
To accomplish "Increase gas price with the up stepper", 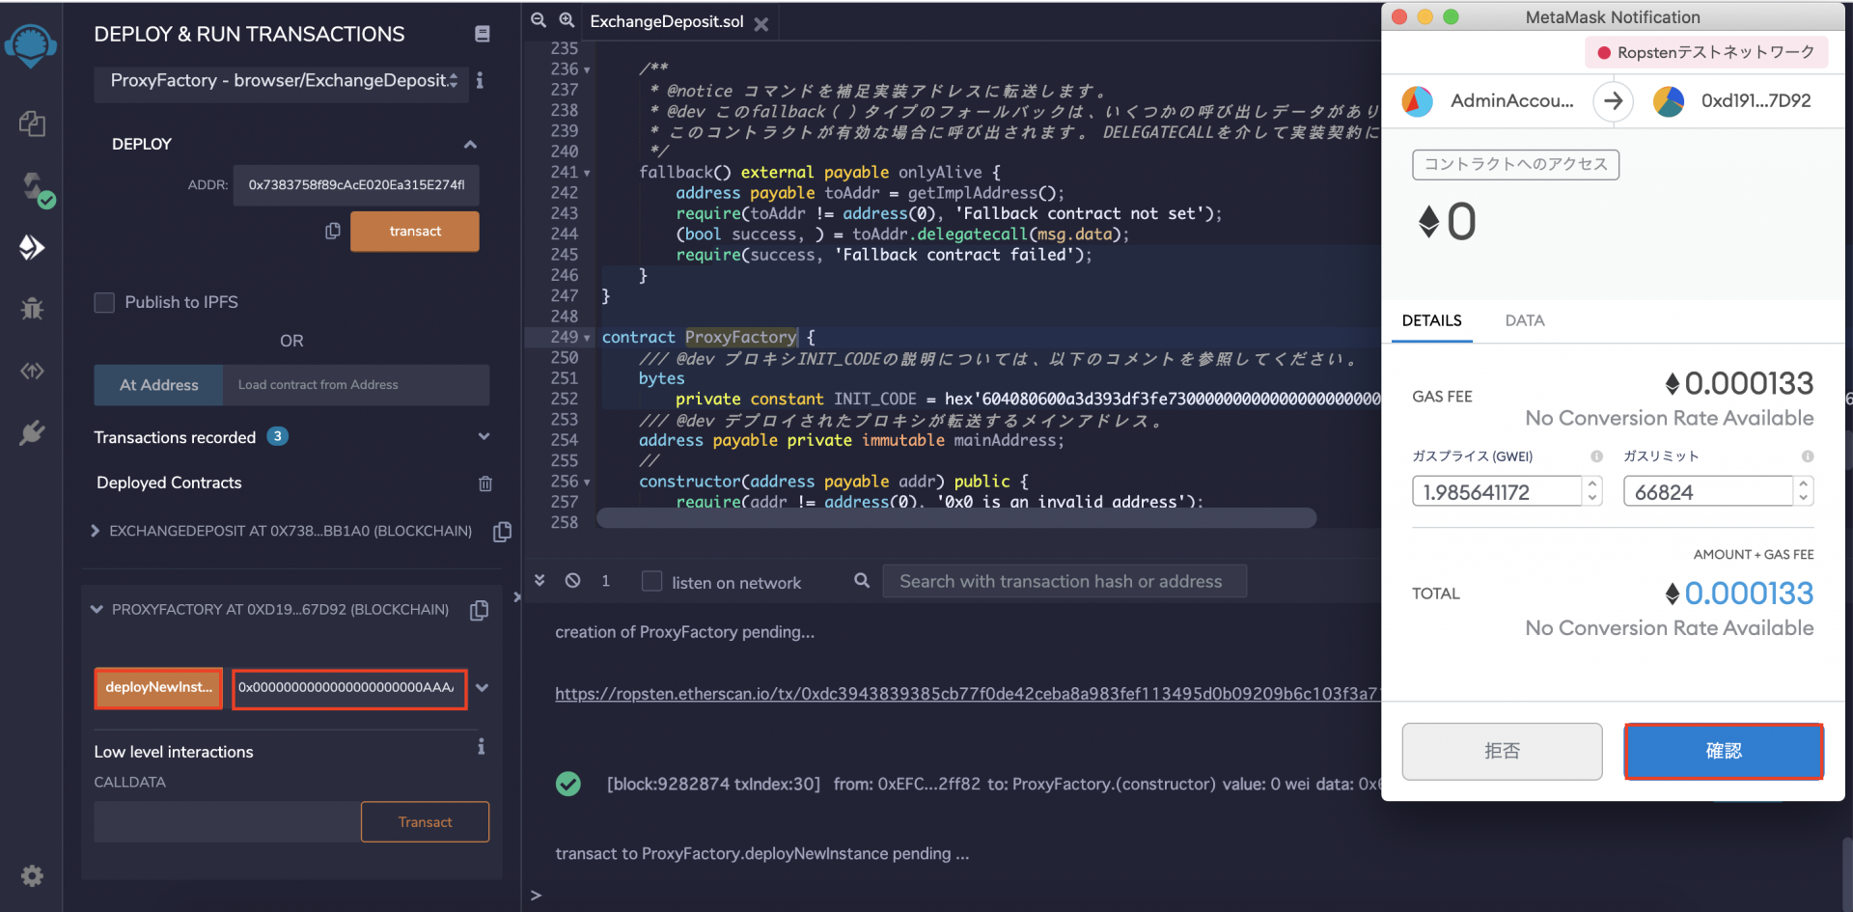I will (1592, 484).
